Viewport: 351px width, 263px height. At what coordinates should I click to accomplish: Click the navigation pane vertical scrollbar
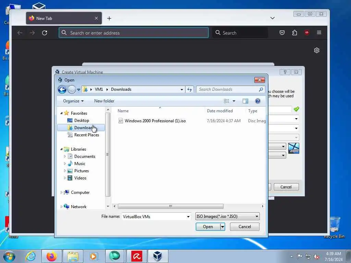[x=108, y=154]
